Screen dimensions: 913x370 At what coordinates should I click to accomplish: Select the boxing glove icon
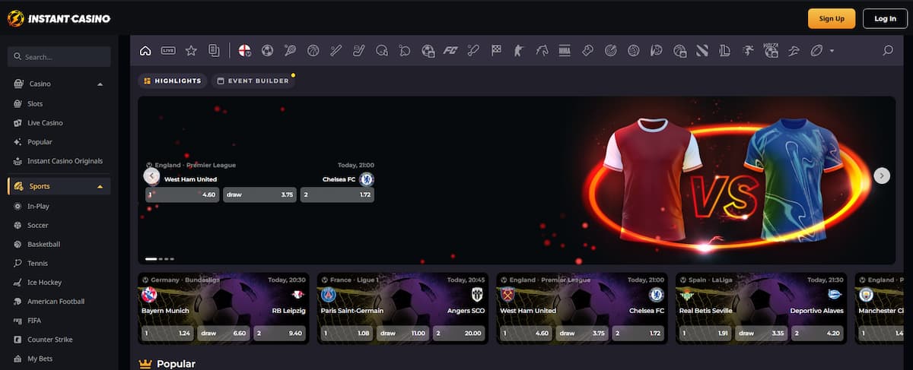click(587, 51)
